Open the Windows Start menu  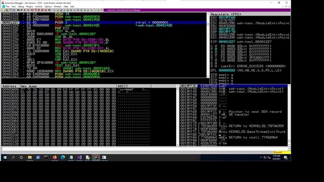(x=5, y=157)
